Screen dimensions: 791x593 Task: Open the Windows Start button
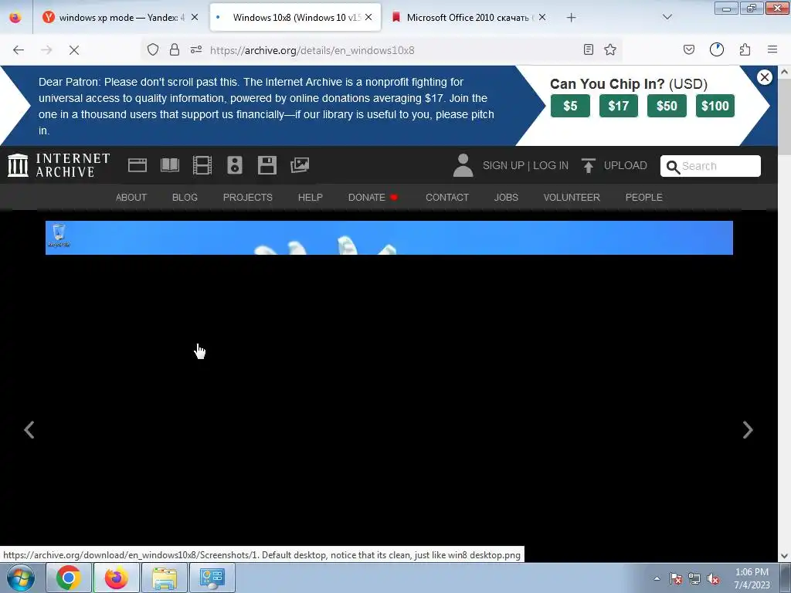[21, 578]
